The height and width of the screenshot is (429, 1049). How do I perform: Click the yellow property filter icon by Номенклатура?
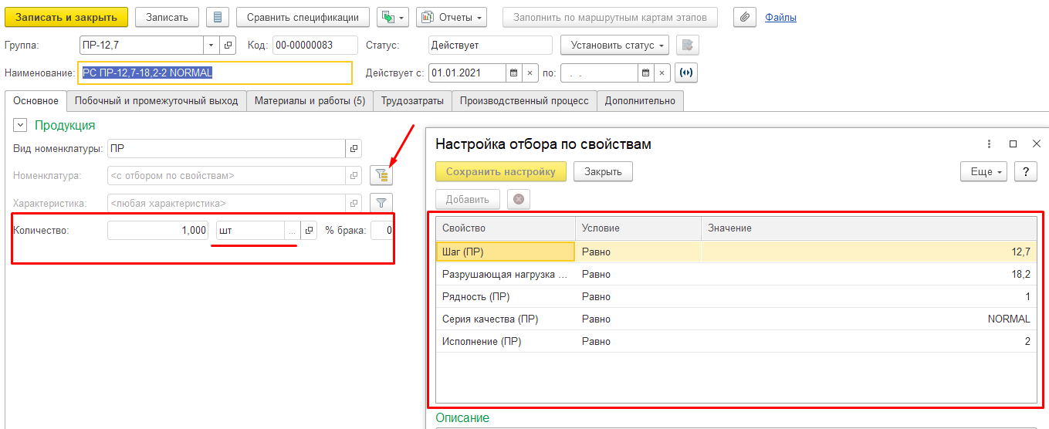pyautogui.click(x=381, y=176)
